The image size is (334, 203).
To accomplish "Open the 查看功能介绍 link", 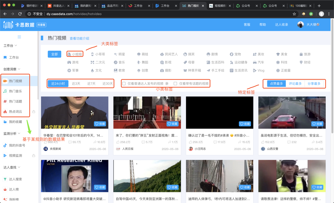I will (79, 39).
